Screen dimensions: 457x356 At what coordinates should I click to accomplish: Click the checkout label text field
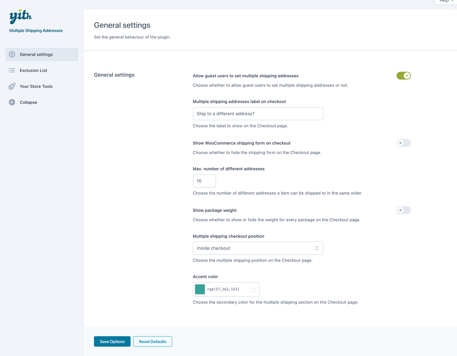258,114
